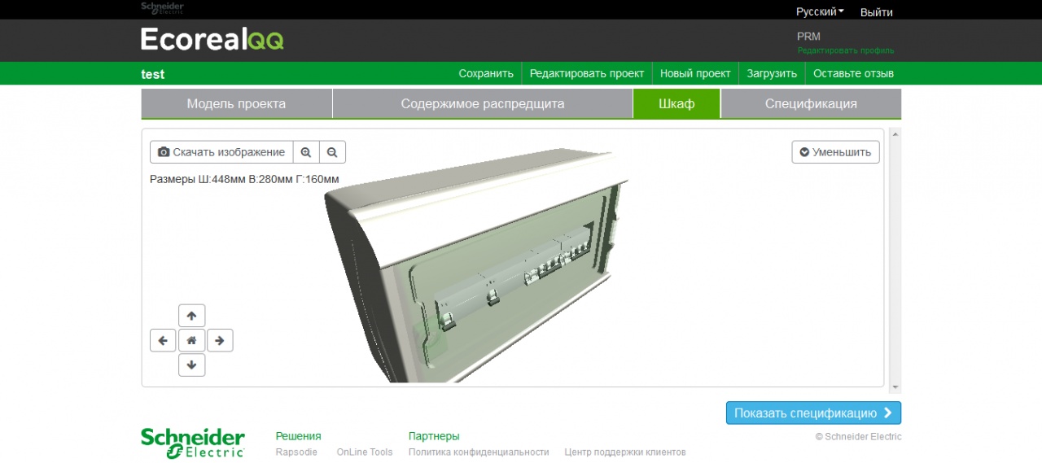This screenshot has height=463, width=1042.
Task: Rotate view with the down arrow
Action: (191, 365)
